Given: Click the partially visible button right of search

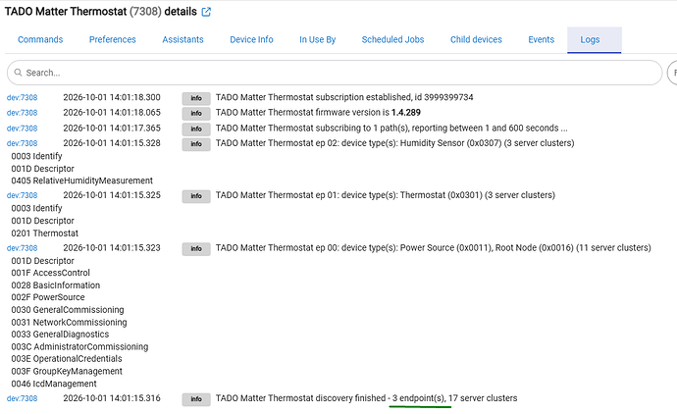Looking at the screenshot, I should tap(673, 73).
